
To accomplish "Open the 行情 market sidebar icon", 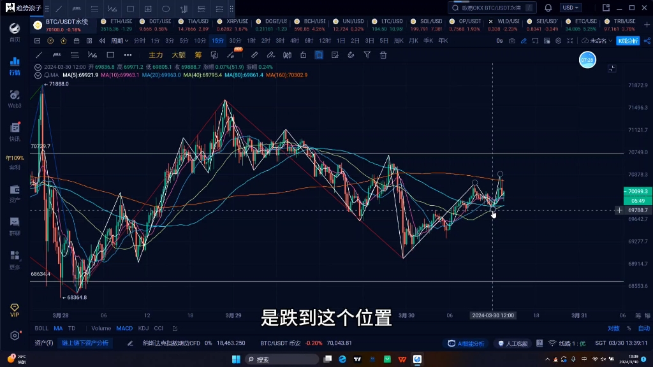I will point(15,66).
